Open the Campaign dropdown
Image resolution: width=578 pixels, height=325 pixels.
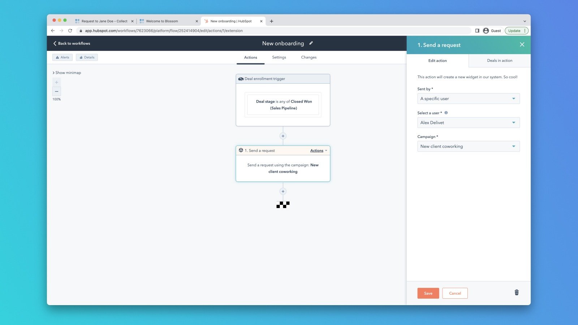(468, 146)
